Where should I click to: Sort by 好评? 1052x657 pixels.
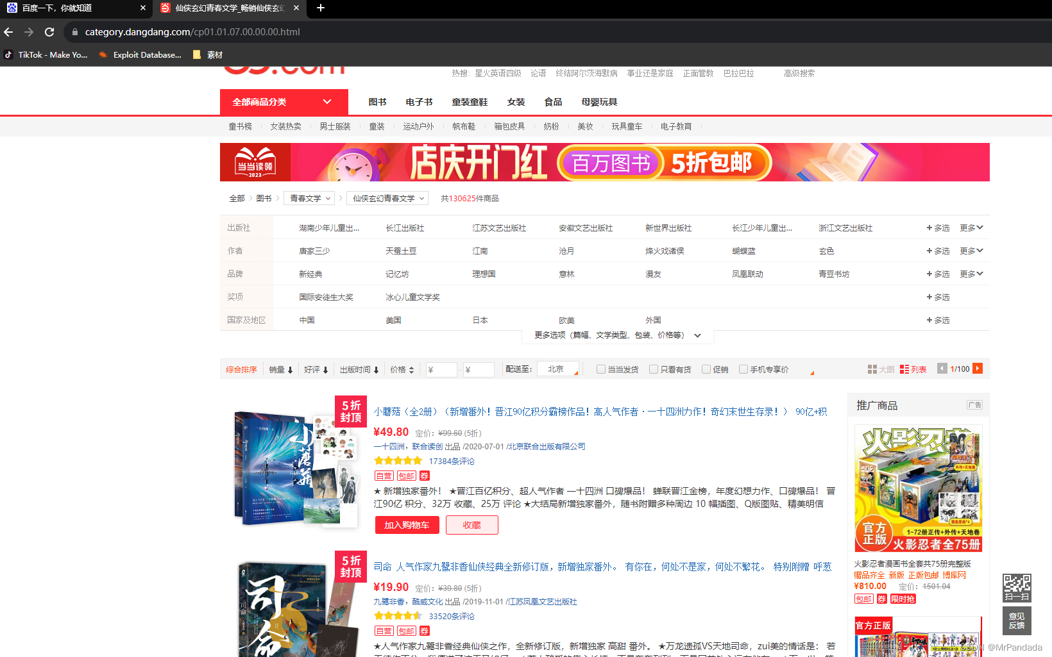click(x=316, y=370)
